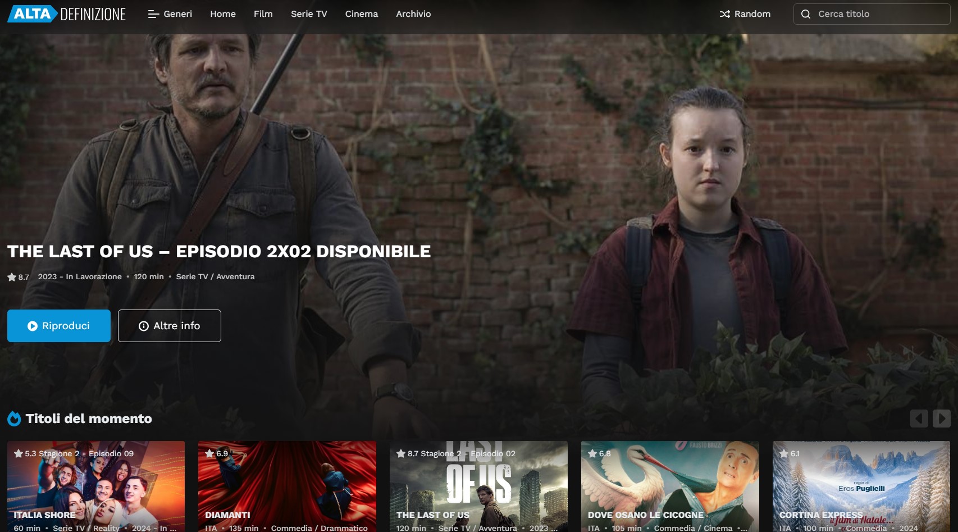Click The Last of Us hero title
Screen dimensions: 958x532
pyautogui.click(x=219, y=251)
